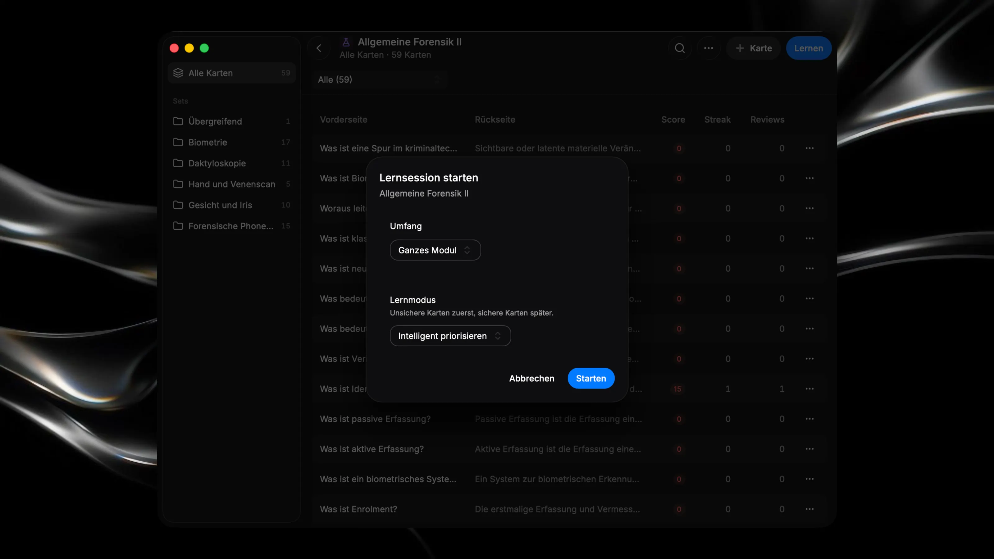
Task: Click the folder icon next to Forensische Phone...
Action: tap(178, 226)
